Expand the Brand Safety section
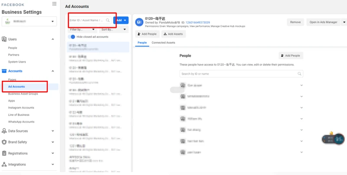The image size is (347, 175). coord(52,142)
